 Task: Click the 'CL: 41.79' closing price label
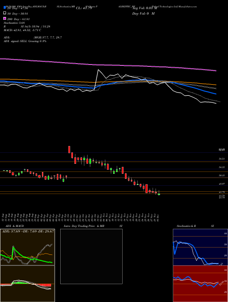coord(84,8)
